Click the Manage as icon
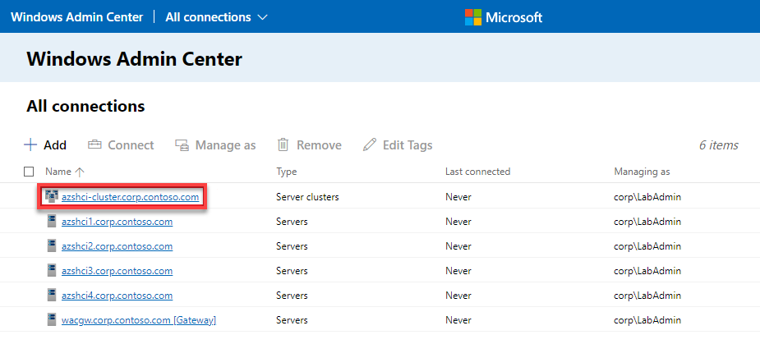This screenshot has height=344, width=760. point(182,145)
